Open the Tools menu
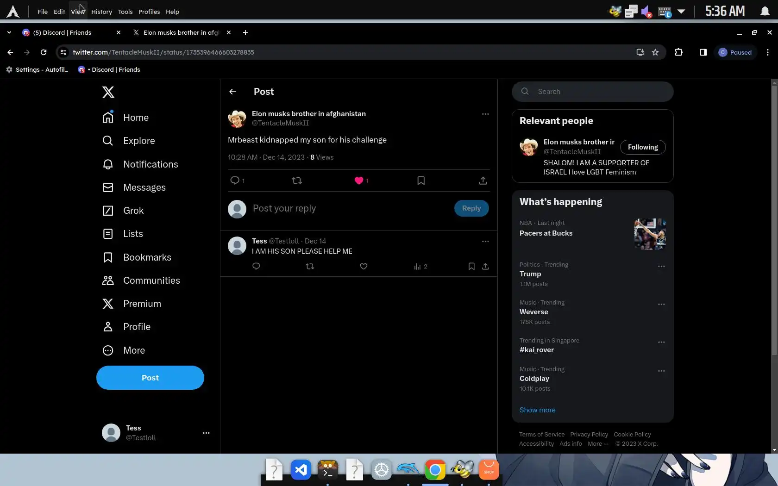The width and height of the screenshot is (778, 486). 125,12
